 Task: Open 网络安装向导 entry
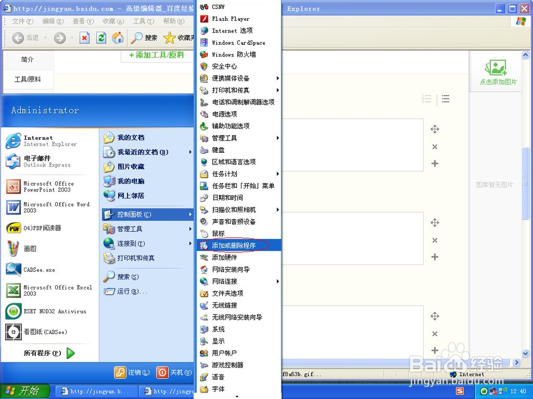click(x=239, y=269)
